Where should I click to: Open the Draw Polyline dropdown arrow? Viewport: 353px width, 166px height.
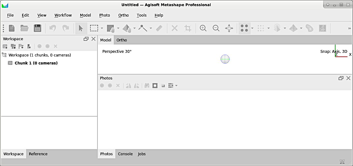point(151,28)
